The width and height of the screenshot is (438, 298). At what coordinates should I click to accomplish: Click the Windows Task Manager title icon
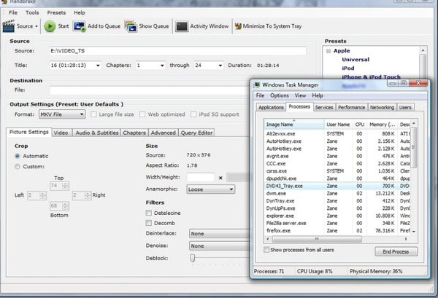[258, 85]
